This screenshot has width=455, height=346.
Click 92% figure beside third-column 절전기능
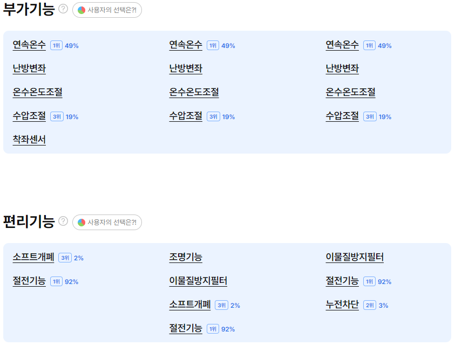click(384, 282)
